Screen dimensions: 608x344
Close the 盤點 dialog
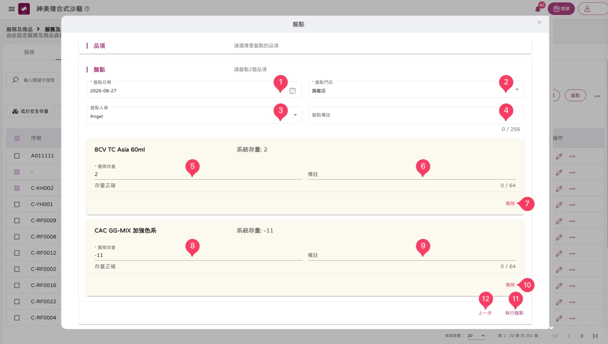tap(539, 22)
